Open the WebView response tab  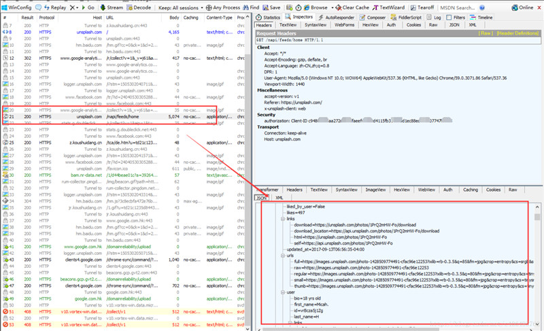tap(426, 190)
